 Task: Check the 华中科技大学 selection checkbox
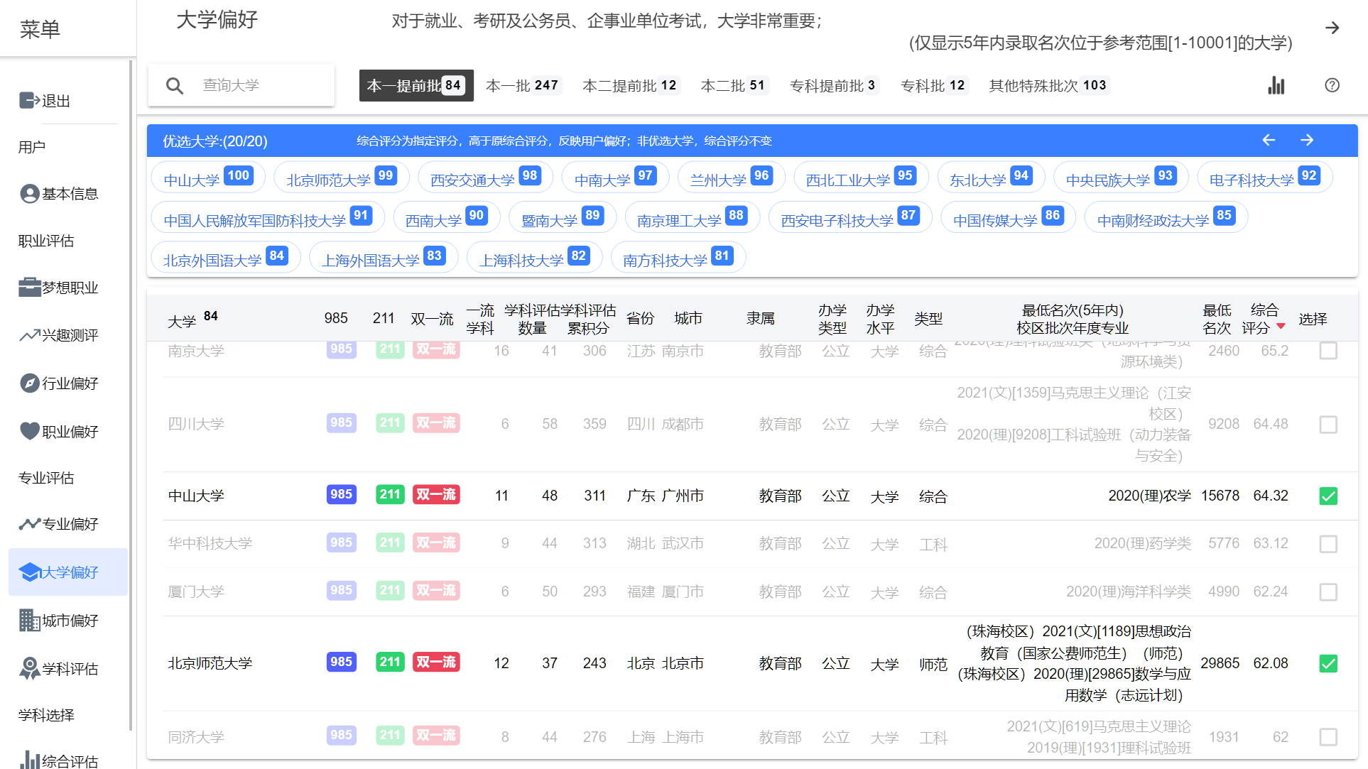click(1328, 544)
